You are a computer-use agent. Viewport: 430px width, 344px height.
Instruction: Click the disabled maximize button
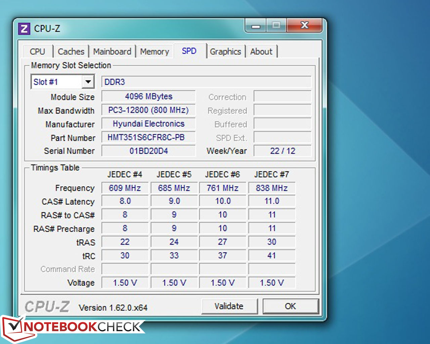pos(276,26)
